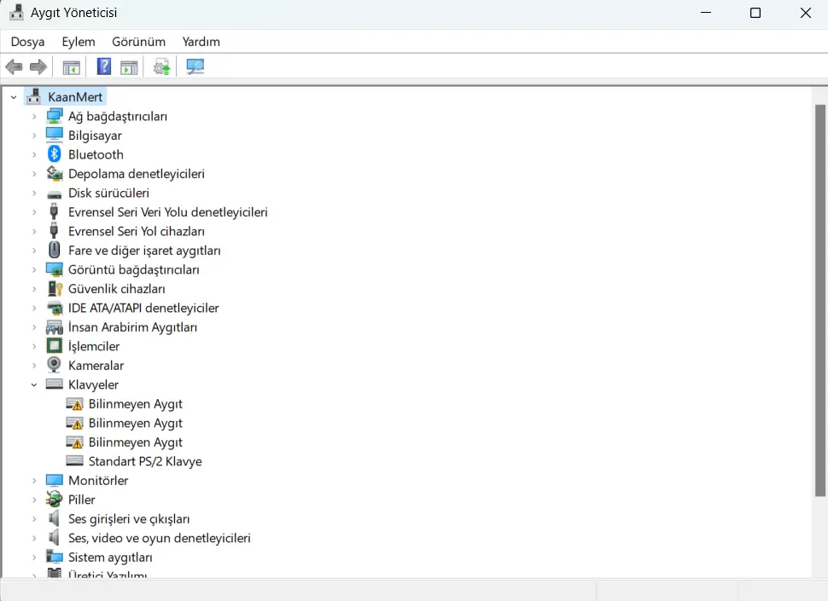
Task: Click the Klavyeler keyboard icon
Action: [x=54, y=384]
